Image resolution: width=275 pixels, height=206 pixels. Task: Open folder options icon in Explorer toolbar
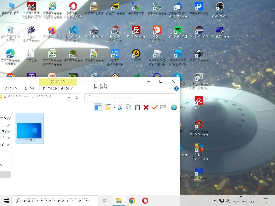pos(108,107)
